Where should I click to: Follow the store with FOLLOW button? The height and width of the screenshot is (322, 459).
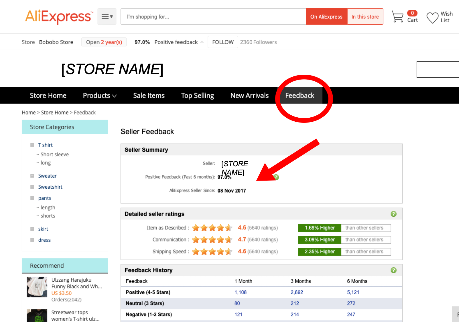pos(223,42)
